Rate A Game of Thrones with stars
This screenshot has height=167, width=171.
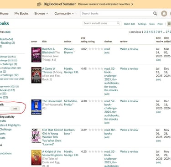[x=96, y=68]
